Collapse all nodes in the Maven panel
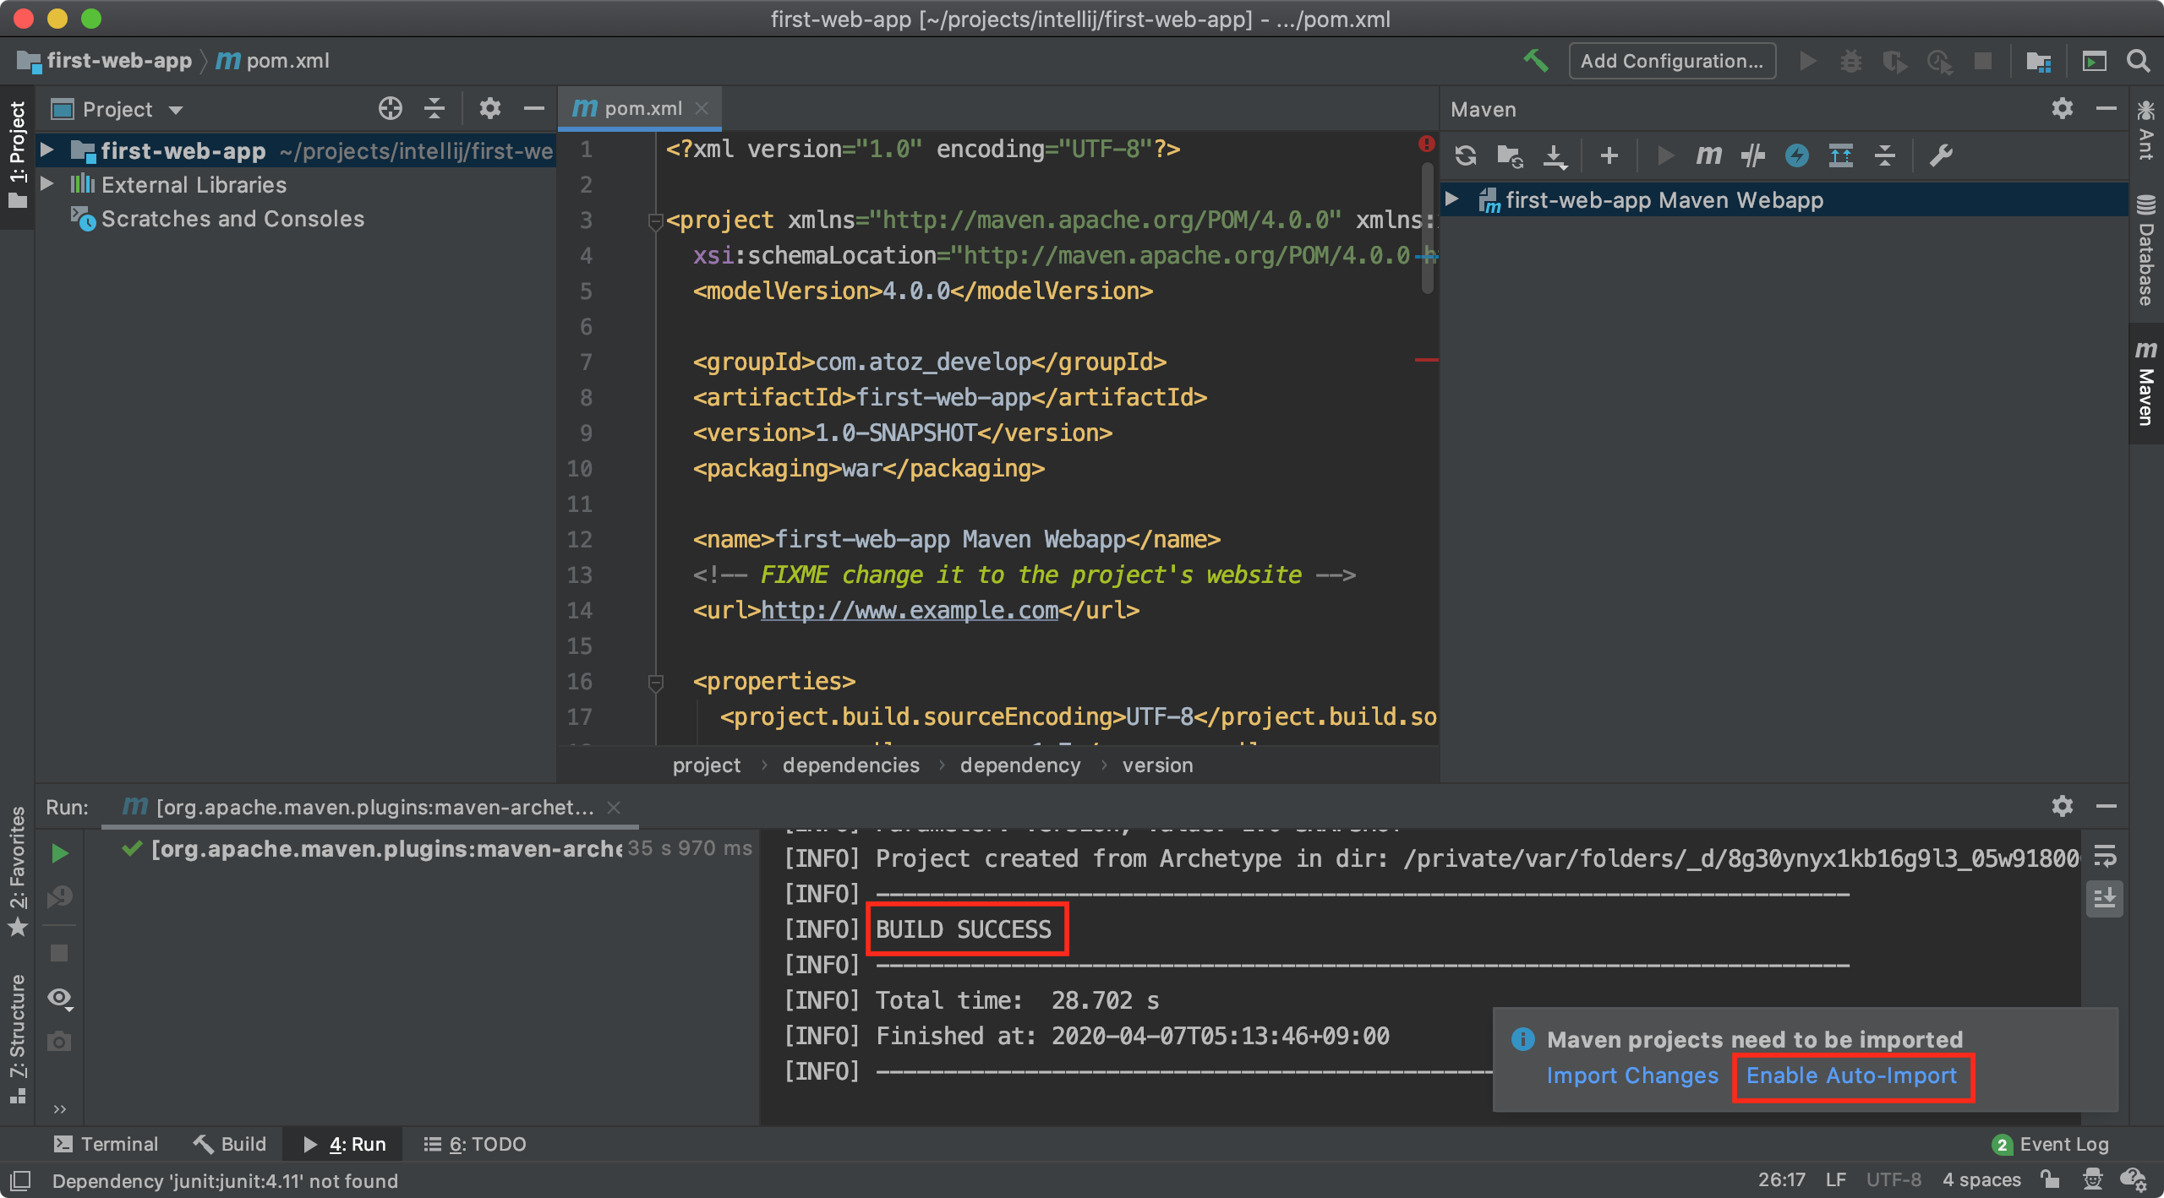2164x1198 pixels. pos(1886,155)
